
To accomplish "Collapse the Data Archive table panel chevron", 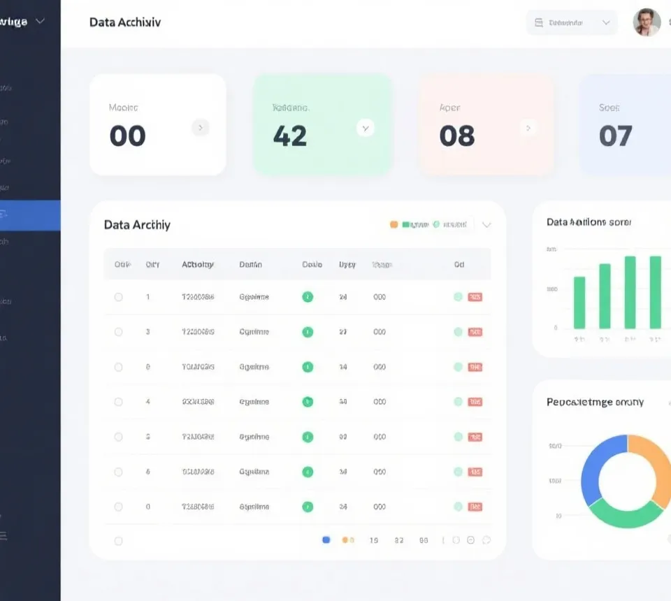I will 486,225.
